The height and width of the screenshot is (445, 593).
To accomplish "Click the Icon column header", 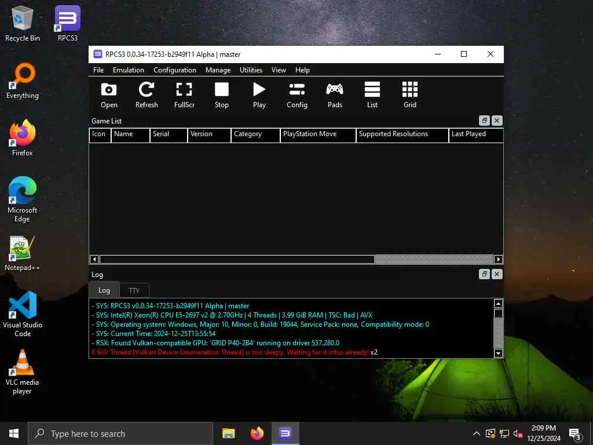I will [100, 135].
